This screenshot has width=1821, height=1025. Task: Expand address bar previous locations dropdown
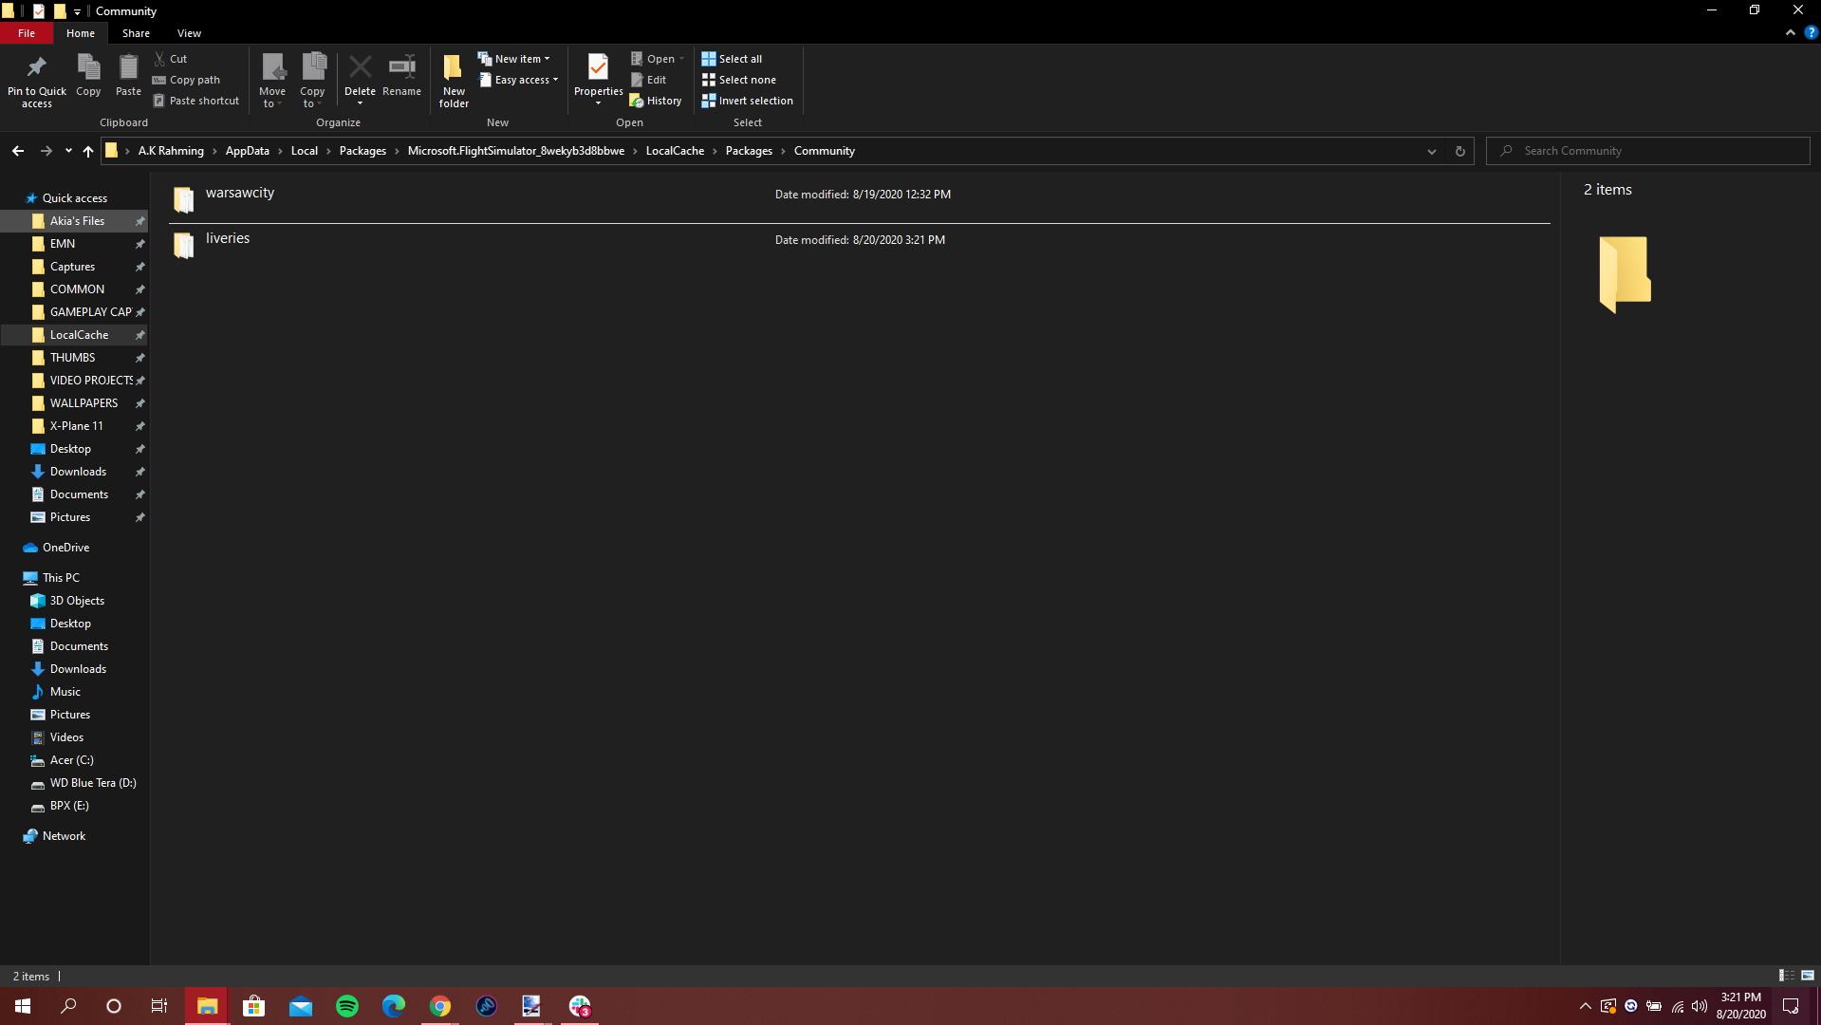1431,151
